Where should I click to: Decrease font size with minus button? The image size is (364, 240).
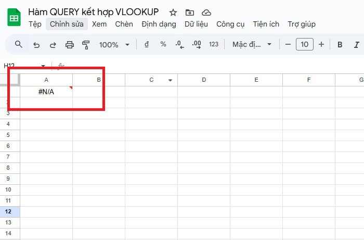point(288,45)
